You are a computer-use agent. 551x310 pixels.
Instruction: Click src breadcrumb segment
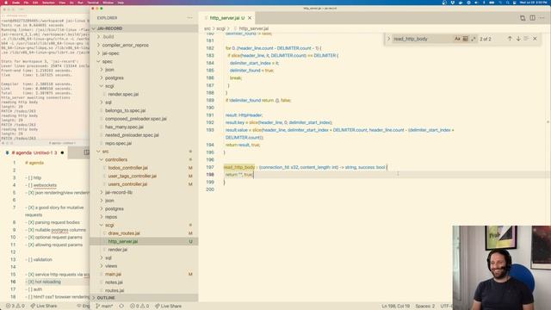pyautogui.click(x=207, y=28)
